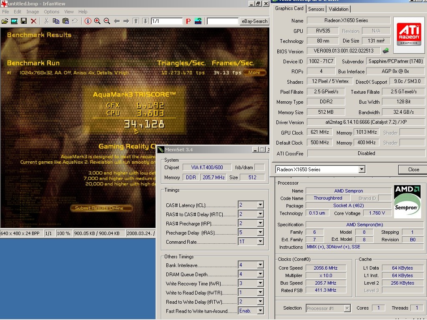Expand RAS# Precharge (tRP) dropdown
The width and height of the screenshot is (427, 320).
tap(260, 223)
